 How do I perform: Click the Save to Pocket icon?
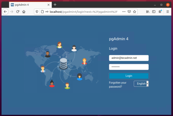pyautogui.click(x=129, y=12)
